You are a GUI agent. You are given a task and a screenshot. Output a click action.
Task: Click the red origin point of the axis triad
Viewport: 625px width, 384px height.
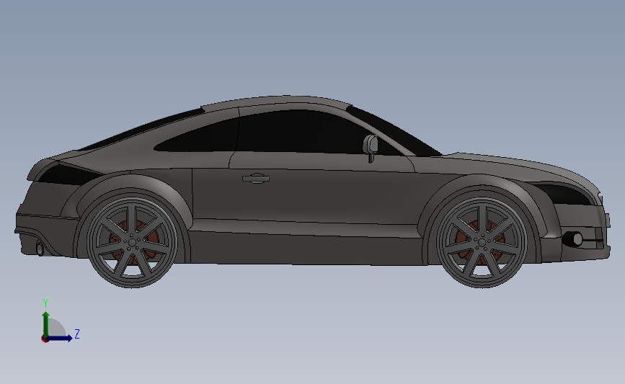(x=45, y=339)
